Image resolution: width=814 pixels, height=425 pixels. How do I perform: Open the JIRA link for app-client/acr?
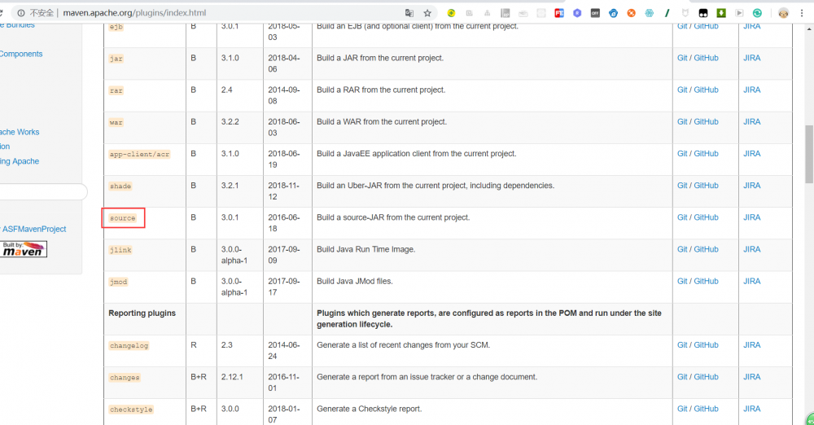pyautogui.click(x=751, y=154)
